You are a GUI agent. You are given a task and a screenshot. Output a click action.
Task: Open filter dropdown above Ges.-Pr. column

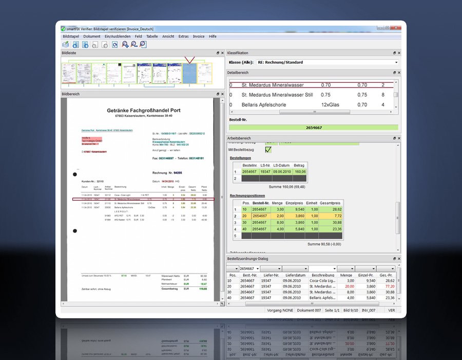[x=393, y=269]
